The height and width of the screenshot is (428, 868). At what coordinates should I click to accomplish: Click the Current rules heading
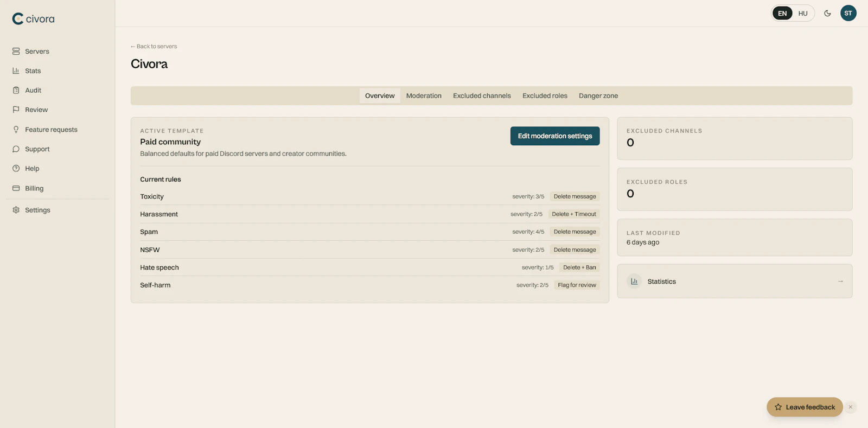pyautogui.click(x=161, y=180)
